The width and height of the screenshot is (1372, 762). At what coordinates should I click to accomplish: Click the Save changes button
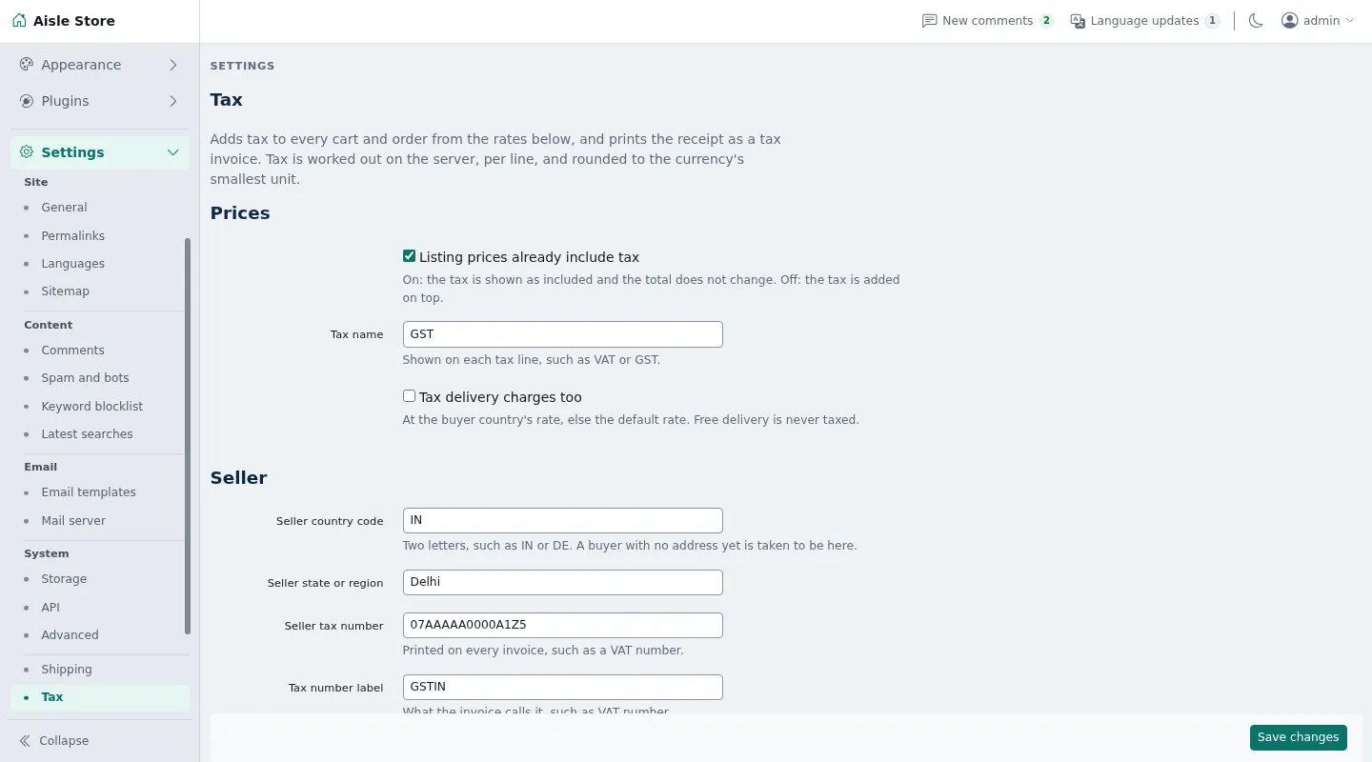click(1299, 737)
